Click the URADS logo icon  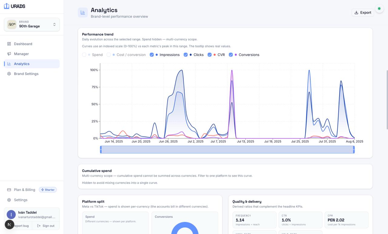tap(6, 6)
